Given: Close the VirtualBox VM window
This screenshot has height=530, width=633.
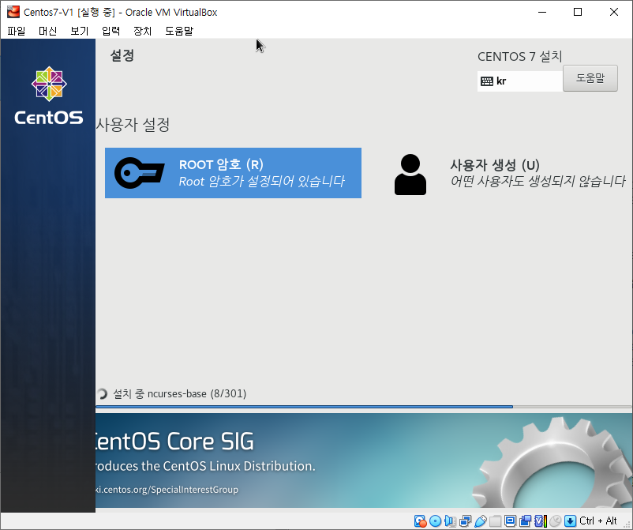Looking at the screenshot, I should [613, 12].
